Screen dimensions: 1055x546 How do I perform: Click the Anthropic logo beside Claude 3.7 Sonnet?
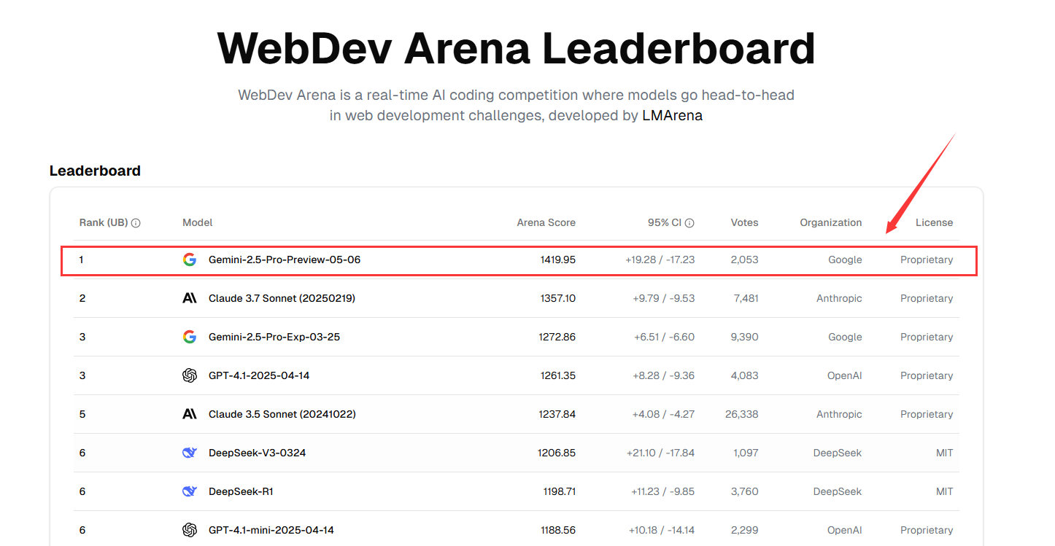[x=190, y=298]
